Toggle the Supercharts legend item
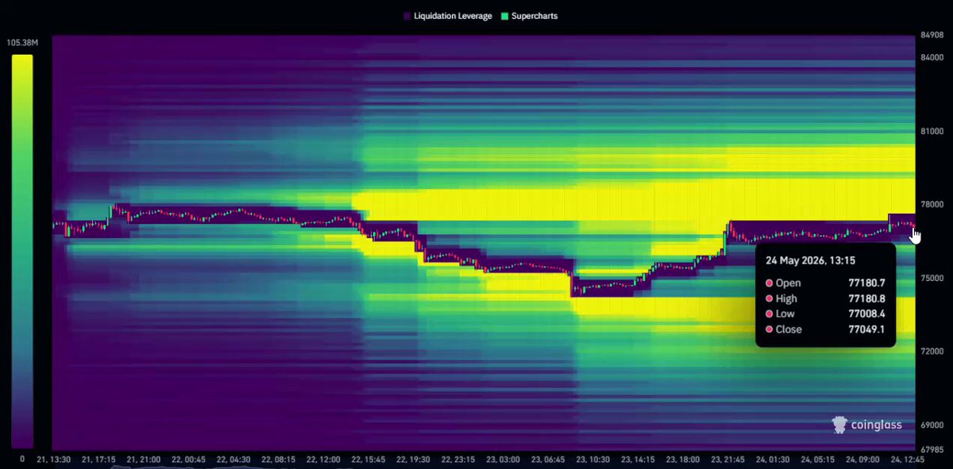Image resolution: width=953 pixels, height=469 pixels. 529,16
